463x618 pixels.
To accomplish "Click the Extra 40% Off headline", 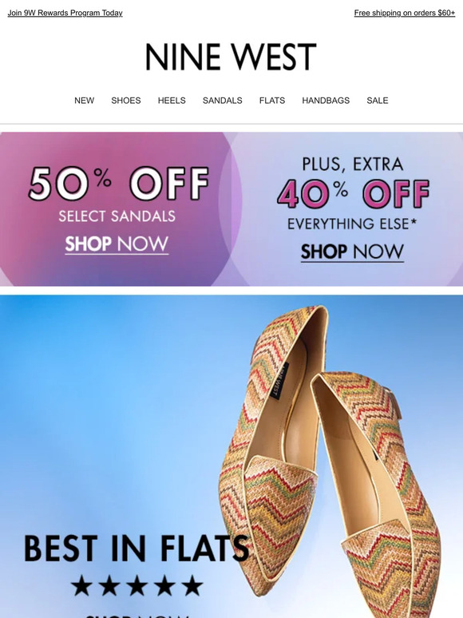I will click(x=353, y=193).
